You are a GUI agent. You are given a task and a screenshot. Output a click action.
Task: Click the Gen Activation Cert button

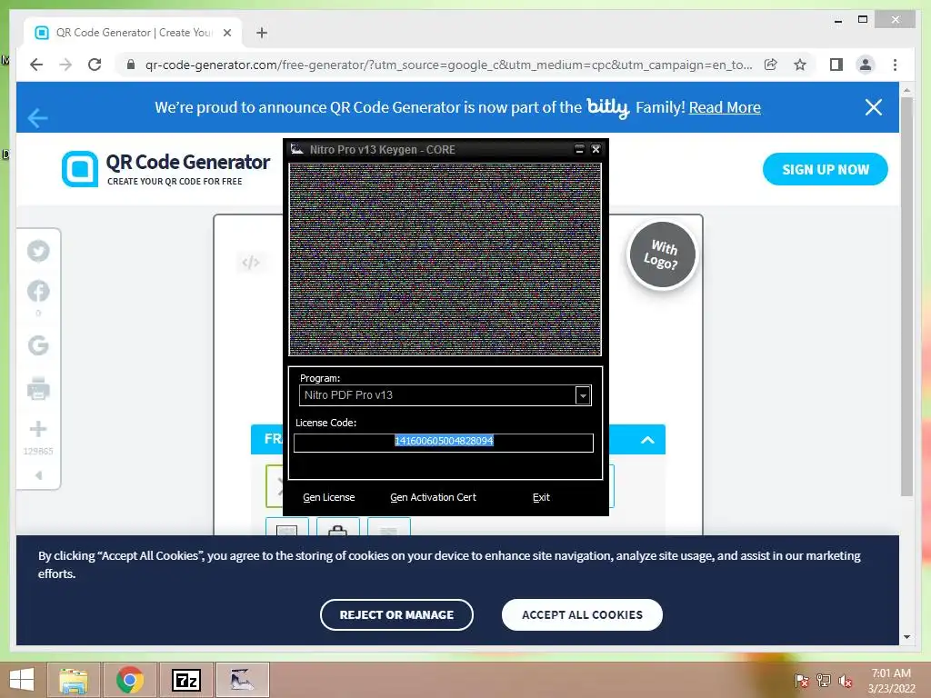(434, 497)
